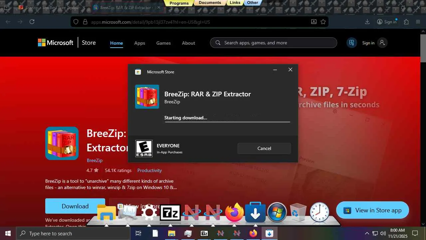
Task: Open Task View on the taskbar
Action: click(138, 233)
